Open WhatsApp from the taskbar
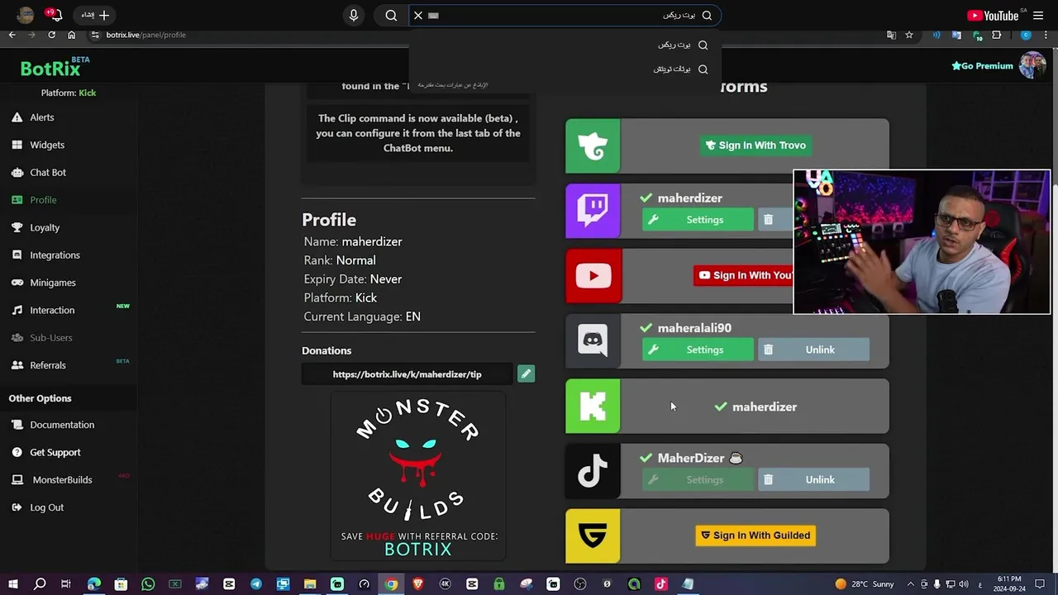Screen dimensions: 1058x595 [148, 584]
